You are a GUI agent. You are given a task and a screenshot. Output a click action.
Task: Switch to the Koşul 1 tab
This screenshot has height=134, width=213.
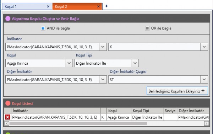27,6
